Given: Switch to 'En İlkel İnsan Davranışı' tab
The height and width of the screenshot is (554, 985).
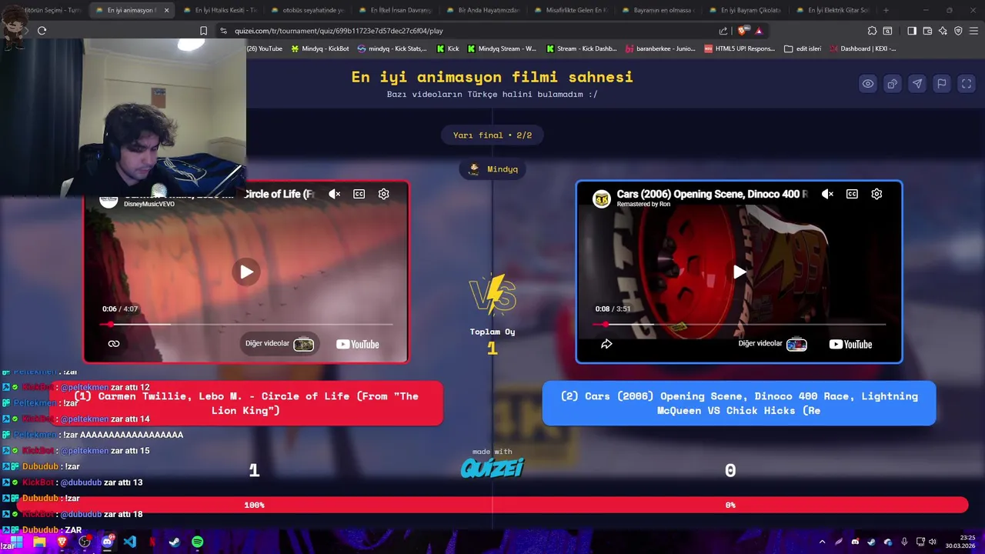Looking at the screenshot, I should point(396,10).
